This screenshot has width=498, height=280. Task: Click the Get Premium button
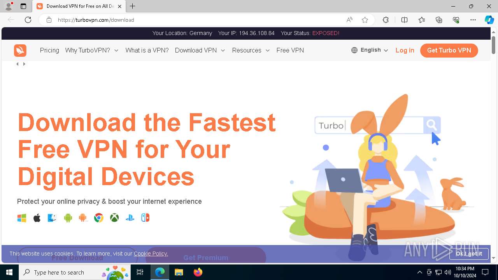coord(206,257)
